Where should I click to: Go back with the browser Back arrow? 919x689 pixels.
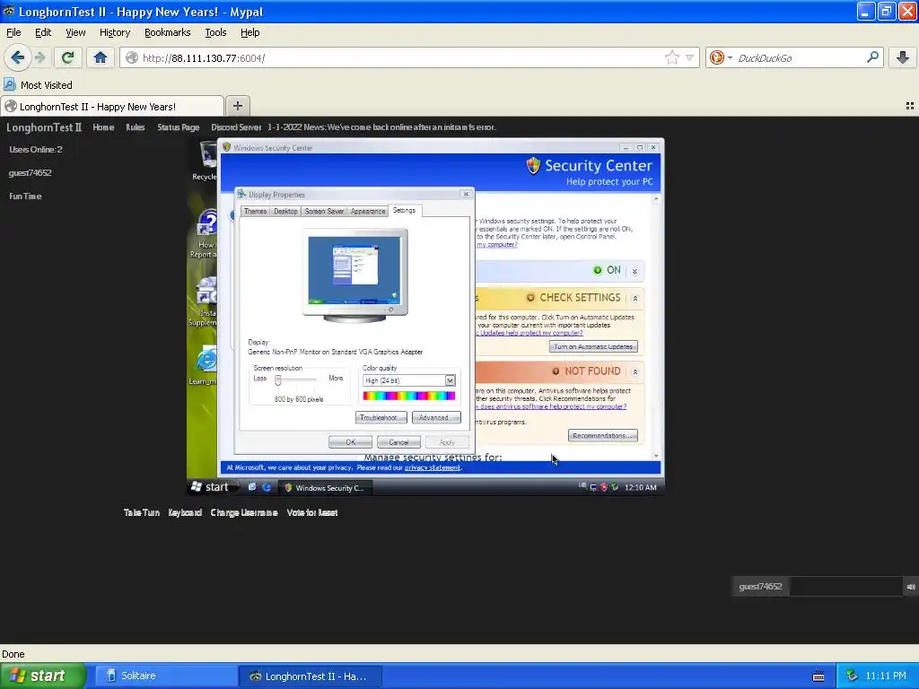point(17,57)
